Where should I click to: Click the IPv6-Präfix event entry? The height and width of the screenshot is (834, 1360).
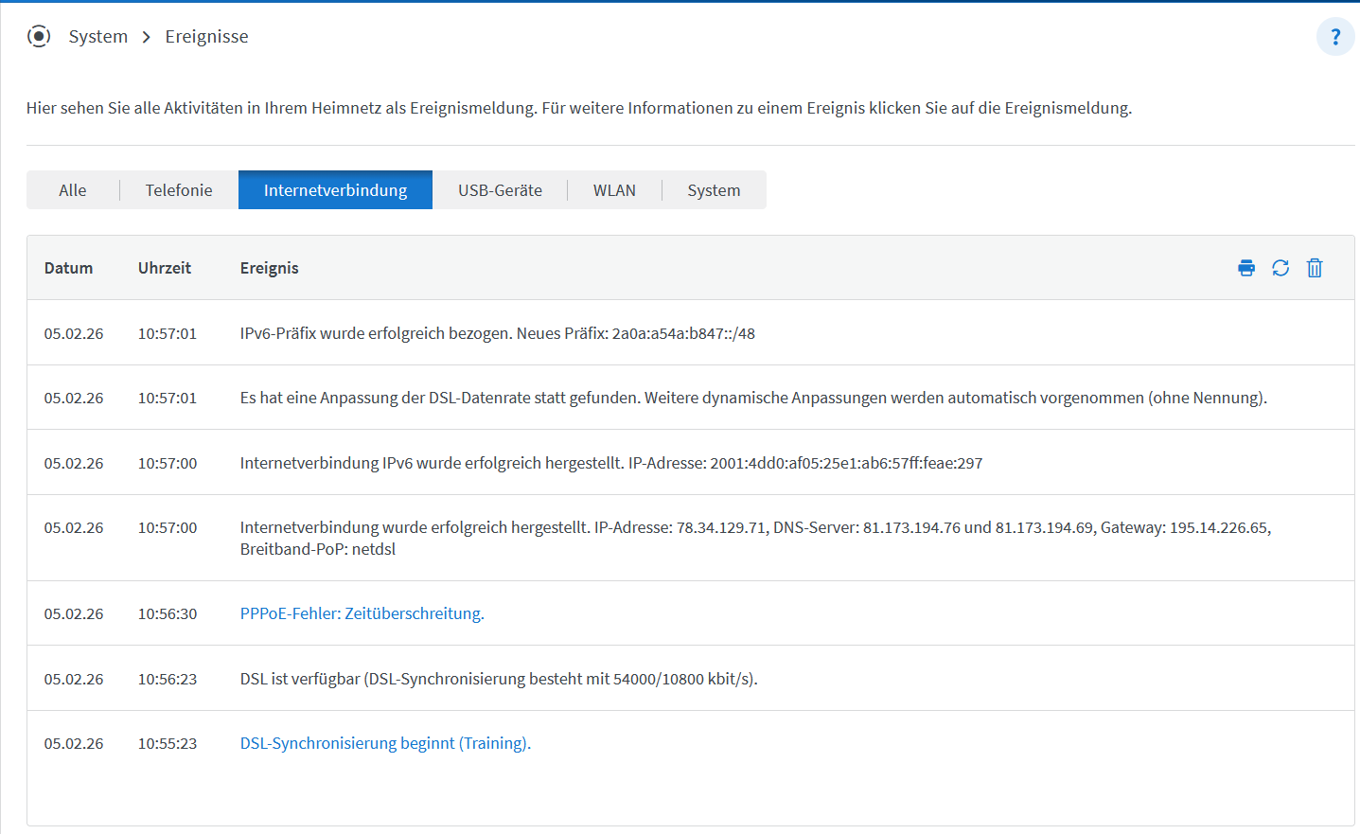click(x=497, y=333)
